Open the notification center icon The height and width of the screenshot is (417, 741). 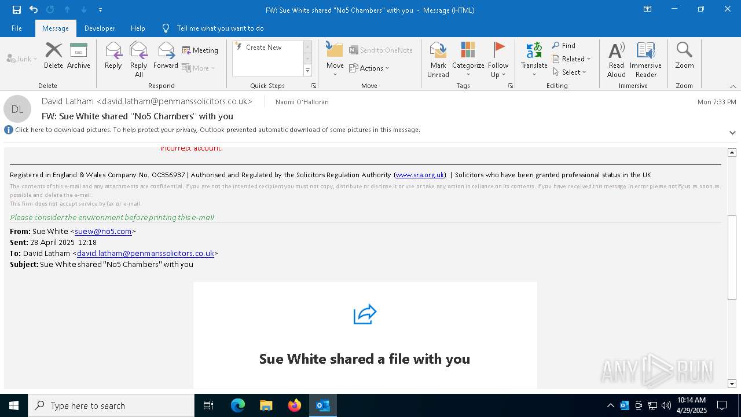722,405
